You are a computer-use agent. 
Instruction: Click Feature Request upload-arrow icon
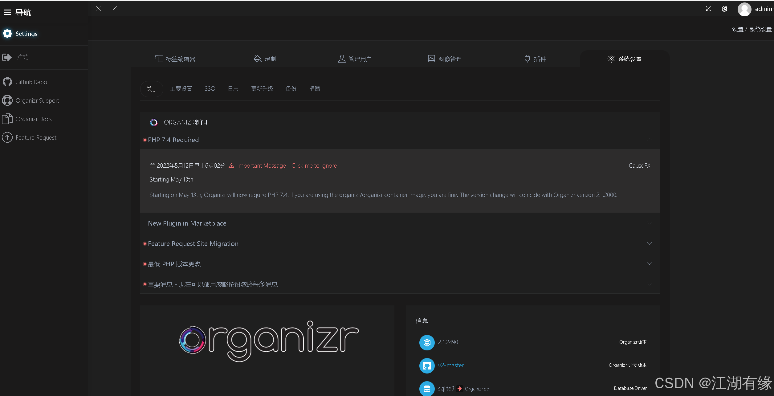(7, 137)
